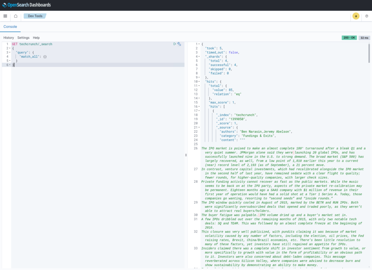Open the History menu

pyautogui.click(x=9, y=38)
